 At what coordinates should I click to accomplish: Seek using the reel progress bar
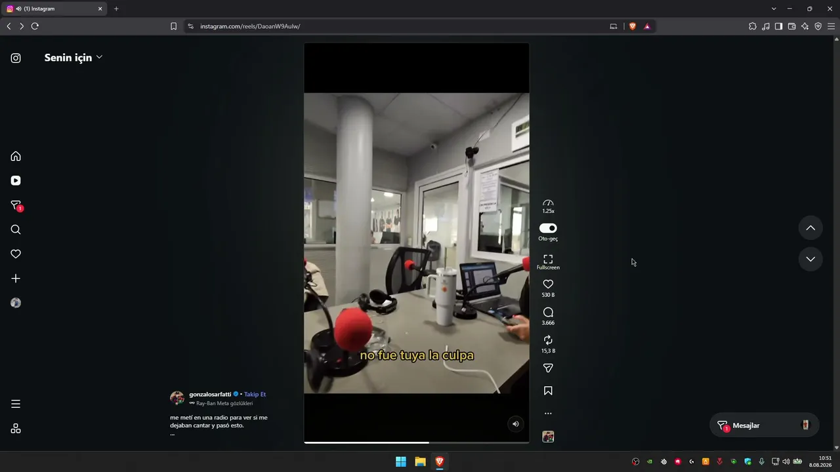(416, 442)
